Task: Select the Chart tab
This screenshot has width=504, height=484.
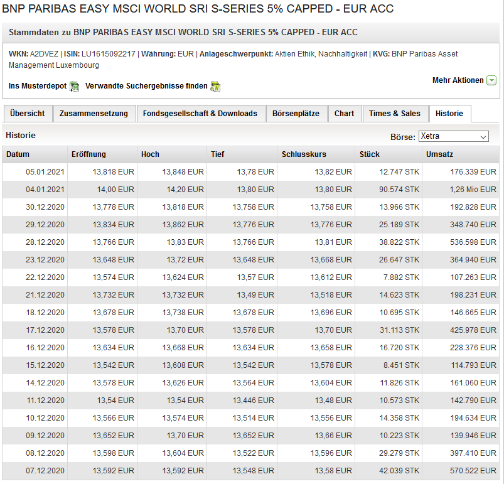Action: [x=344, y=114]
